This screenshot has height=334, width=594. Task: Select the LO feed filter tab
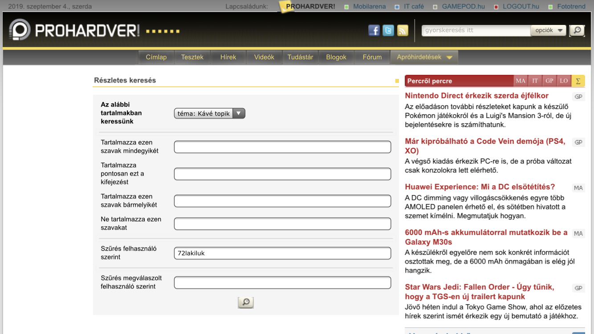(564, 81)
